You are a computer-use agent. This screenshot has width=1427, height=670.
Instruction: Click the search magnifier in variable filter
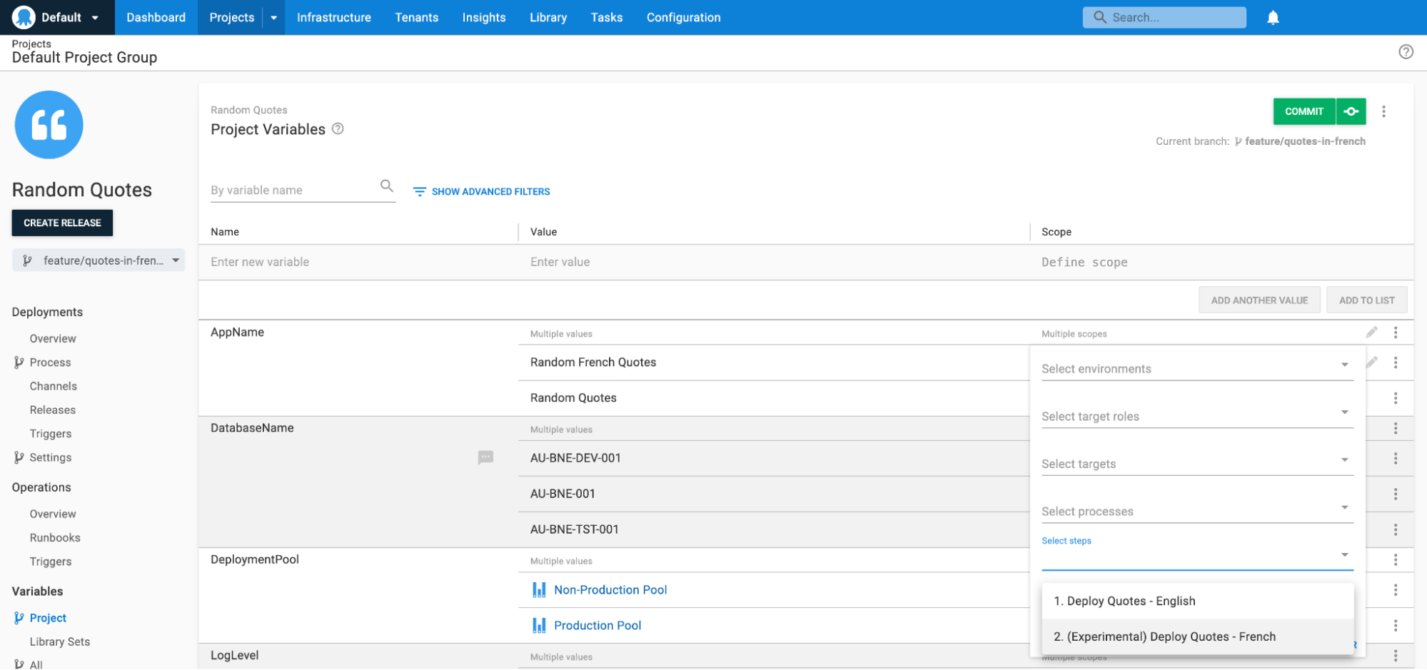click(386, 186)
